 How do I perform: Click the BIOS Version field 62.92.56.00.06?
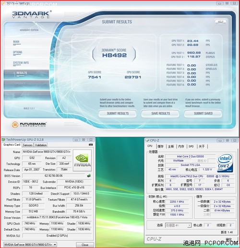pos(54,176)
